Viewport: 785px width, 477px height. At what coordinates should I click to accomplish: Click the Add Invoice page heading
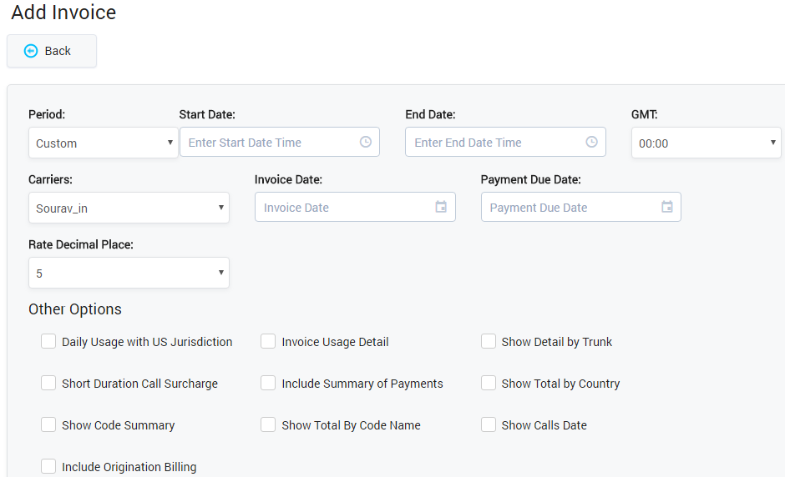click(63, 13)
